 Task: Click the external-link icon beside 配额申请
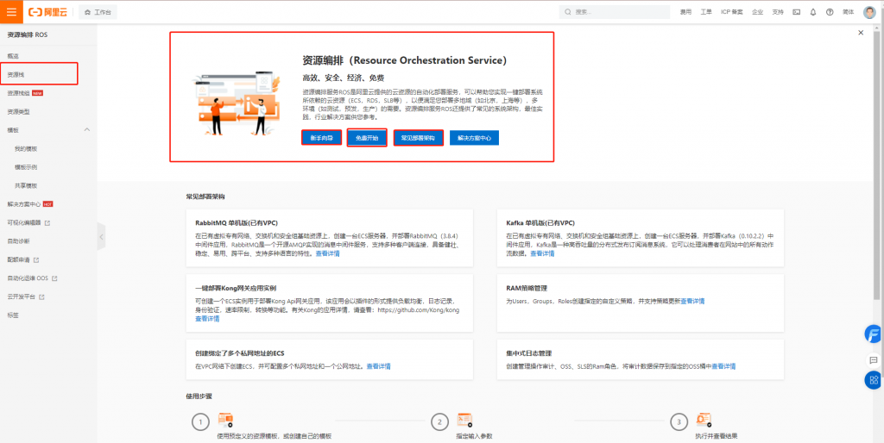tap(36, 260)
